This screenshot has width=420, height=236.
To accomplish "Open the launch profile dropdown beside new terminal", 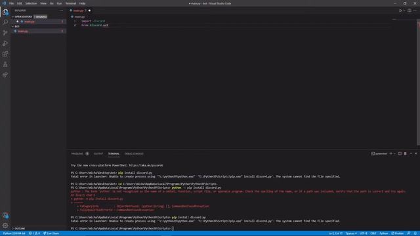I will pyautogui.click(x=394, y=153).
